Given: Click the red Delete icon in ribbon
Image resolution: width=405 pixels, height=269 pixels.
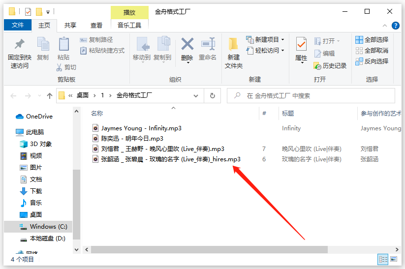Looking at the screenshot, I should tap(187, 45).
